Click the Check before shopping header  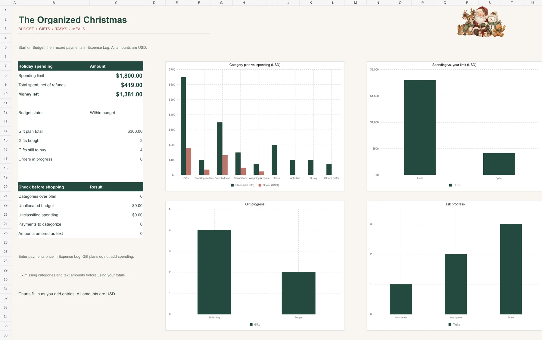coord(80,187)
